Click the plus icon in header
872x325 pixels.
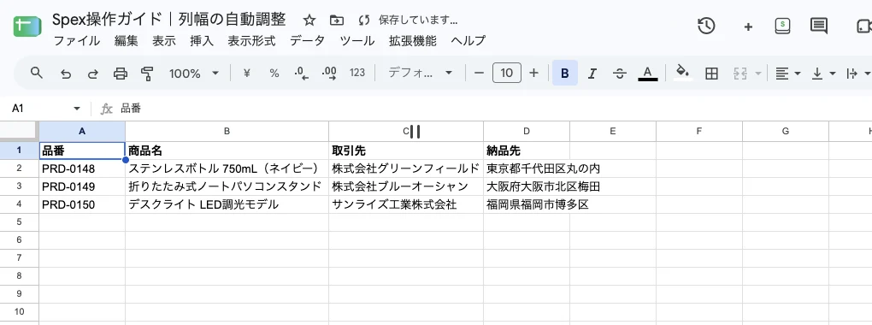tap(748, 27)
